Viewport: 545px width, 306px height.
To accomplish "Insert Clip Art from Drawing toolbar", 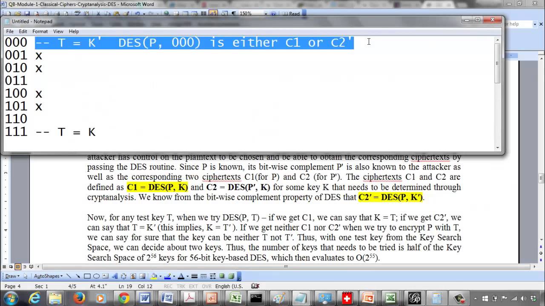I will (x=133, y=276).
